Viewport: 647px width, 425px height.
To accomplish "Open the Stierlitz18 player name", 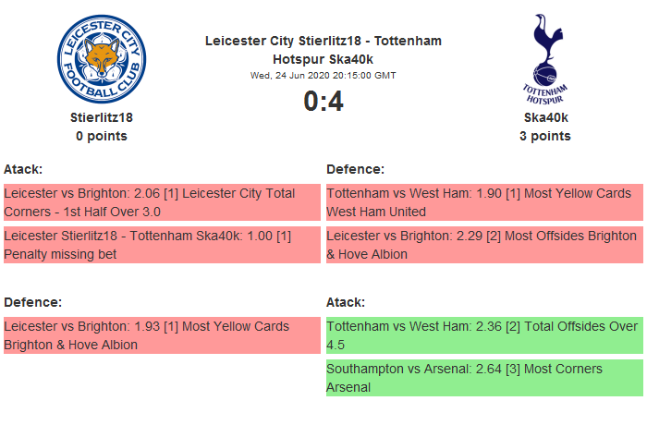I will coord(102,117).
